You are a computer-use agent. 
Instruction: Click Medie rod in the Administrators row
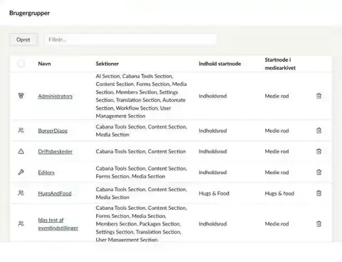276,96
